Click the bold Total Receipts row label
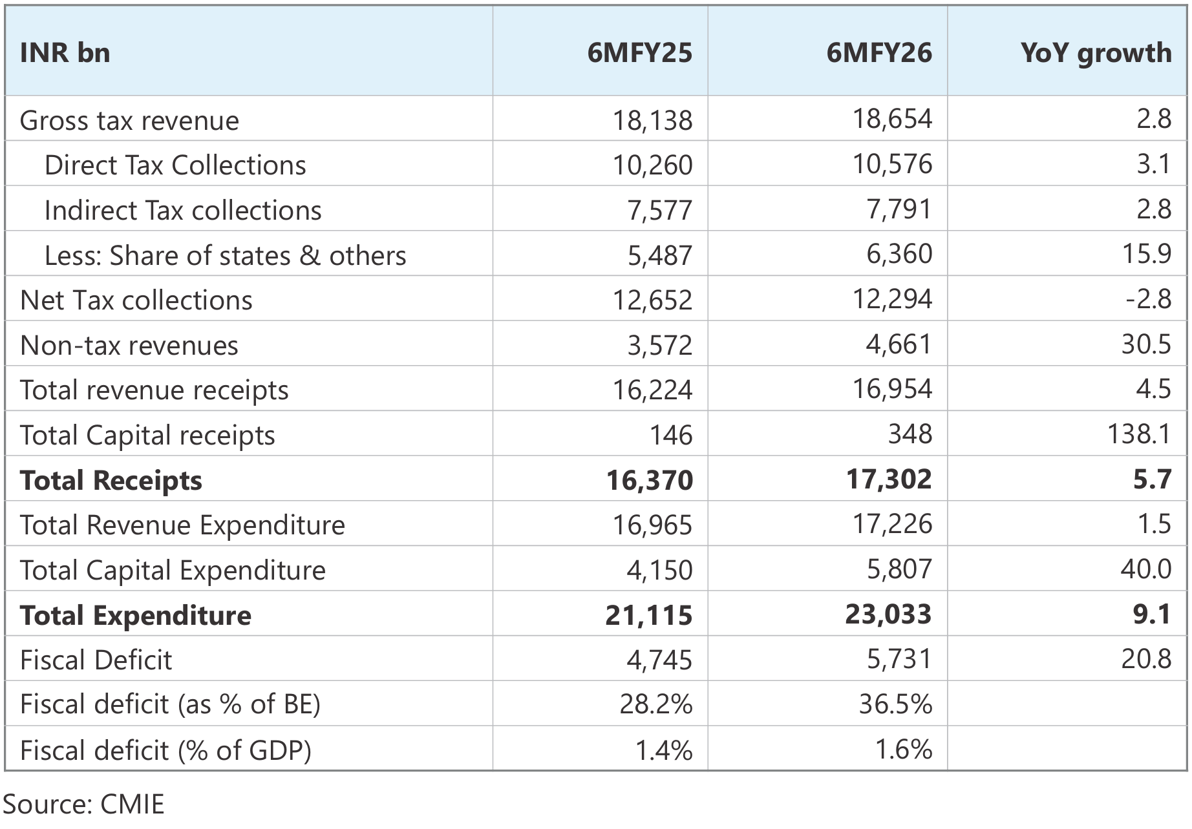The image size is (1192, 829). point(111,481)
